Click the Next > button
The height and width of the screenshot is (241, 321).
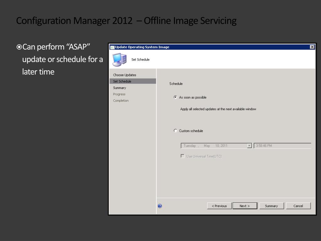click(x=245, y=206)
